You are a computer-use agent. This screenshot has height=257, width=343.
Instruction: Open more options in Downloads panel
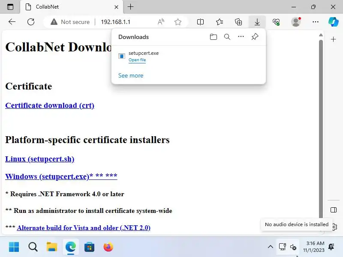tap(241, 37)
